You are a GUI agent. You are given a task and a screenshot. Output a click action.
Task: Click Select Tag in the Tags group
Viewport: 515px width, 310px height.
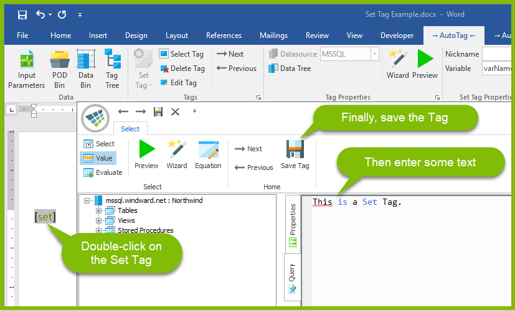(182, 54)
